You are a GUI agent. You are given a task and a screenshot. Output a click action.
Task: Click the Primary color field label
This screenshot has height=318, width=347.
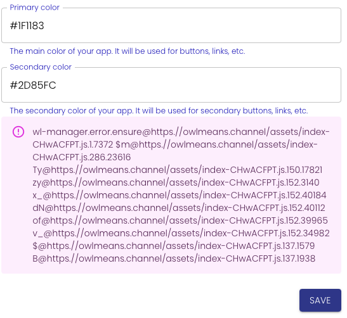pos(35,8)
